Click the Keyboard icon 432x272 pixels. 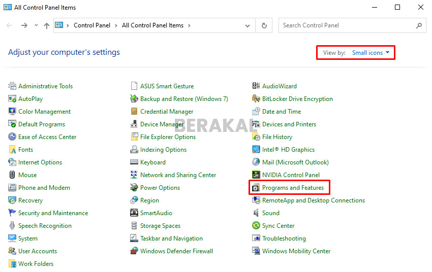[x=134, y=162]
